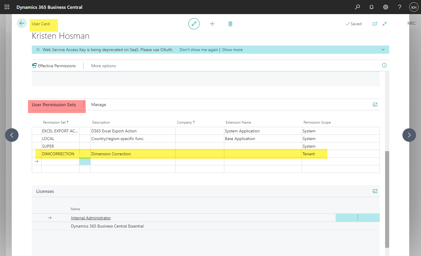421x256 pixels.
Task: Click the Extension Name column header
Action: [238, 122]
